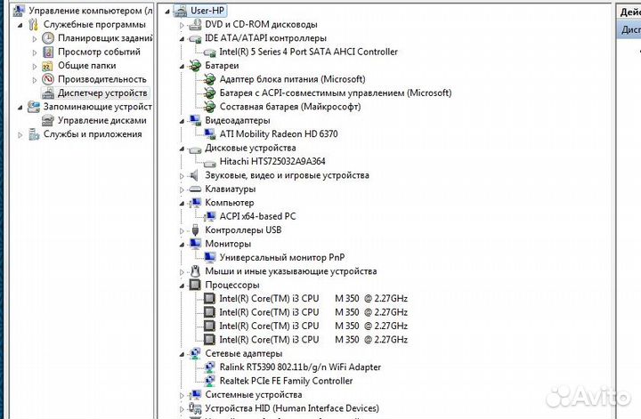Click the Процессоры chip icon
641x419 pixels.
[x=195, y=285]
